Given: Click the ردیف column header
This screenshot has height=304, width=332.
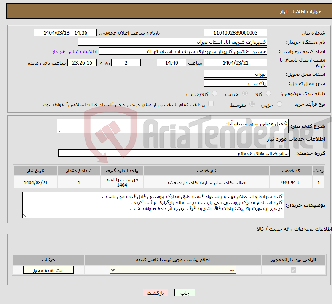Looking at the screenshot, I should click(x=319, y=171).
